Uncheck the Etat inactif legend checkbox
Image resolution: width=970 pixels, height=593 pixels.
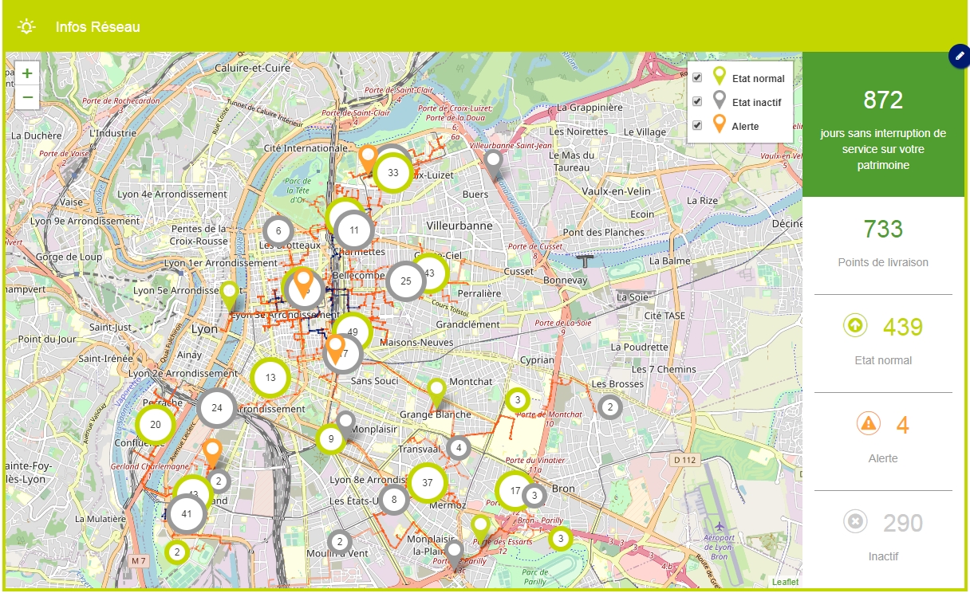pos(698,102)
